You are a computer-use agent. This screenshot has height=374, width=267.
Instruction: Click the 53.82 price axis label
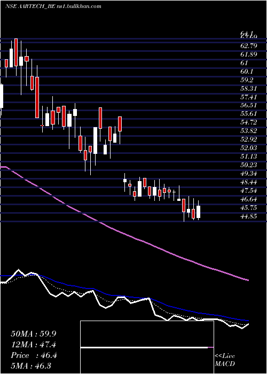pos(249,131)
